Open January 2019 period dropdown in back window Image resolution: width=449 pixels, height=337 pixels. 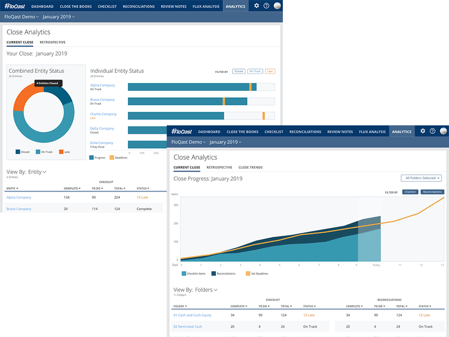click(59, 17)
